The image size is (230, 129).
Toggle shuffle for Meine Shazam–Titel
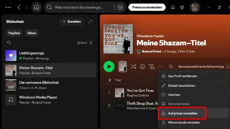point(133,66)
